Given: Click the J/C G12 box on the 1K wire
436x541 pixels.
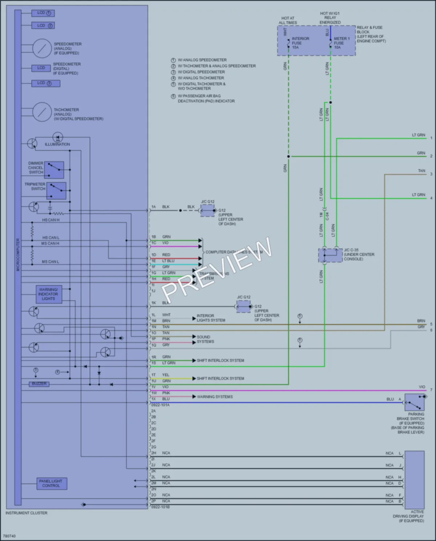Looking at the screenshot, I should point(243,307).
